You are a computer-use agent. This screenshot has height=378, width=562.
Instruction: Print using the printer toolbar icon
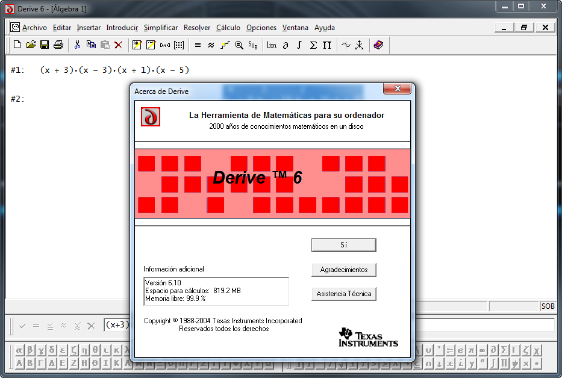(58, 45)
